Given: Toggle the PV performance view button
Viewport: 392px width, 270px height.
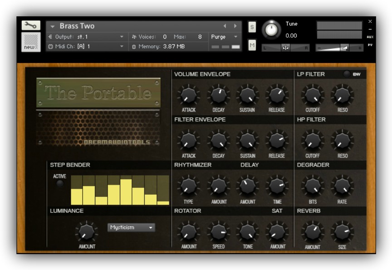Looking at the screenshot, I should pos(370,45).
